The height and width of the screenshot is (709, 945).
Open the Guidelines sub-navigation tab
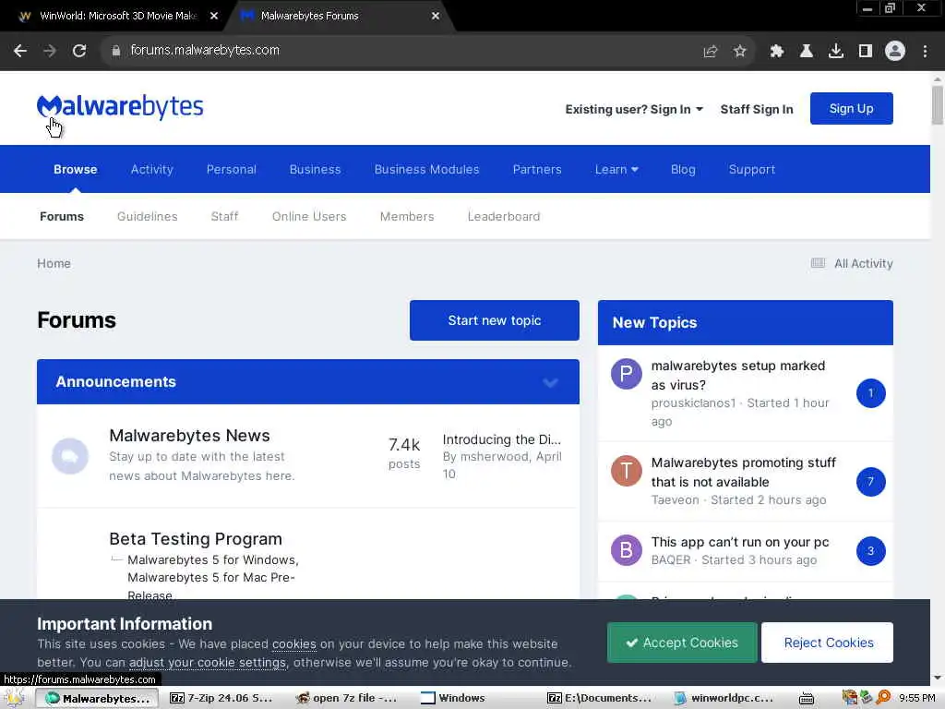point(147,216)
